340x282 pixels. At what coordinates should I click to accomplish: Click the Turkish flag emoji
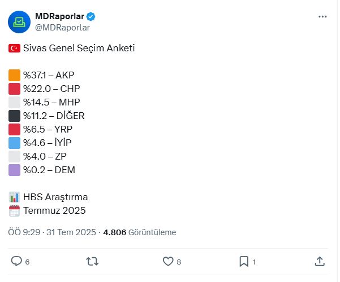click(x=14, y=49)
